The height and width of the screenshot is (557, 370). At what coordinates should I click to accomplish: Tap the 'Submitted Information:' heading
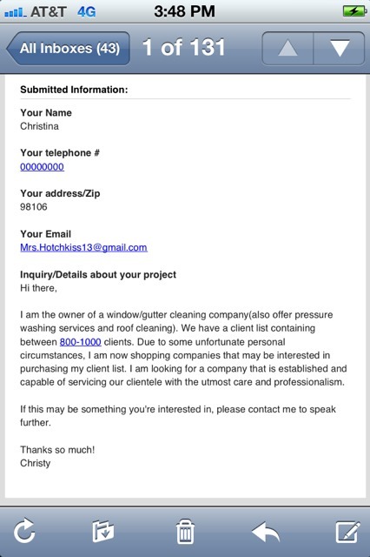pyautogui.click(x=74, y=90)
